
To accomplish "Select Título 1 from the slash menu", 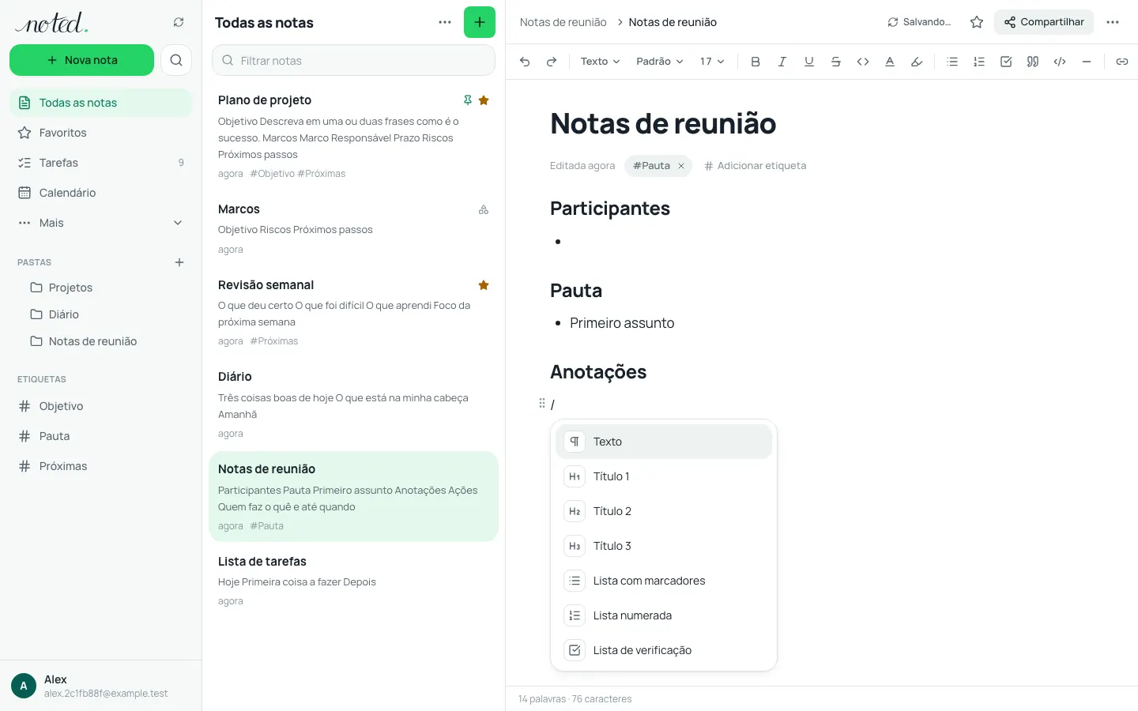I will point(664,476).
